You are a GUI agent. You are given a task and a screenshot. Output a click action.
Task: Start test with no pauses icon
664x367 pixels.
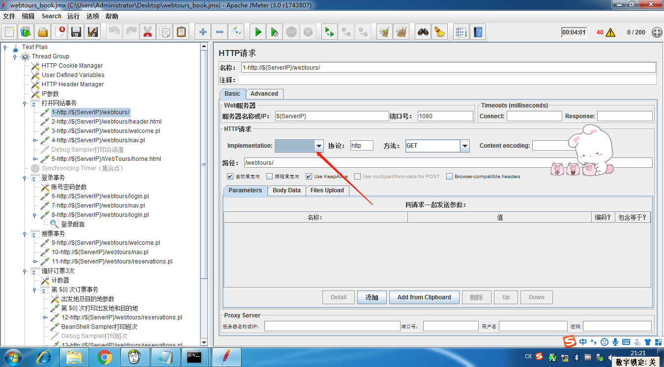(275, 32)
